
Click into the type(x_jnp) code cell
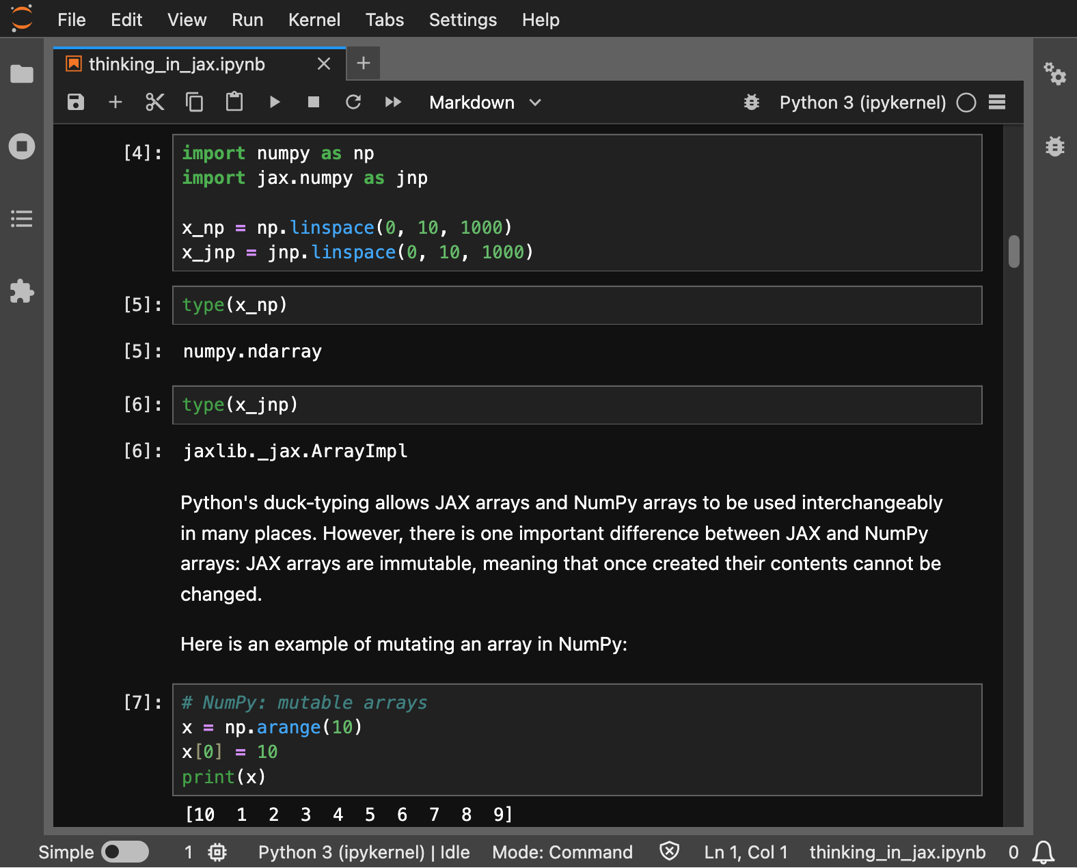pyautogui.click(x=577, y=405)
